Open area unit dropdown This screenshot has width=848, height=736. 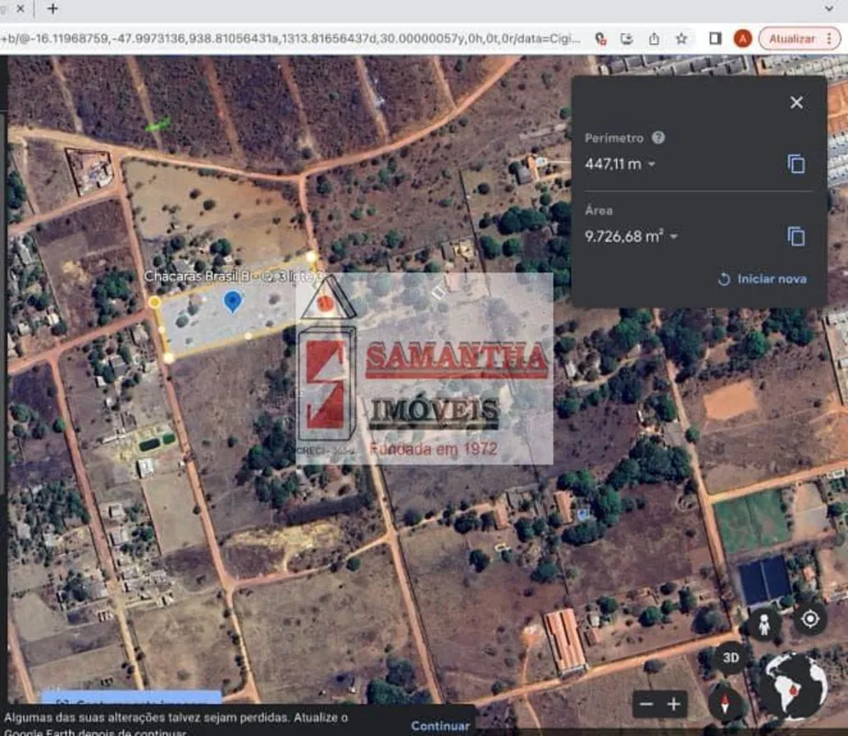click(x=673, y=237)
